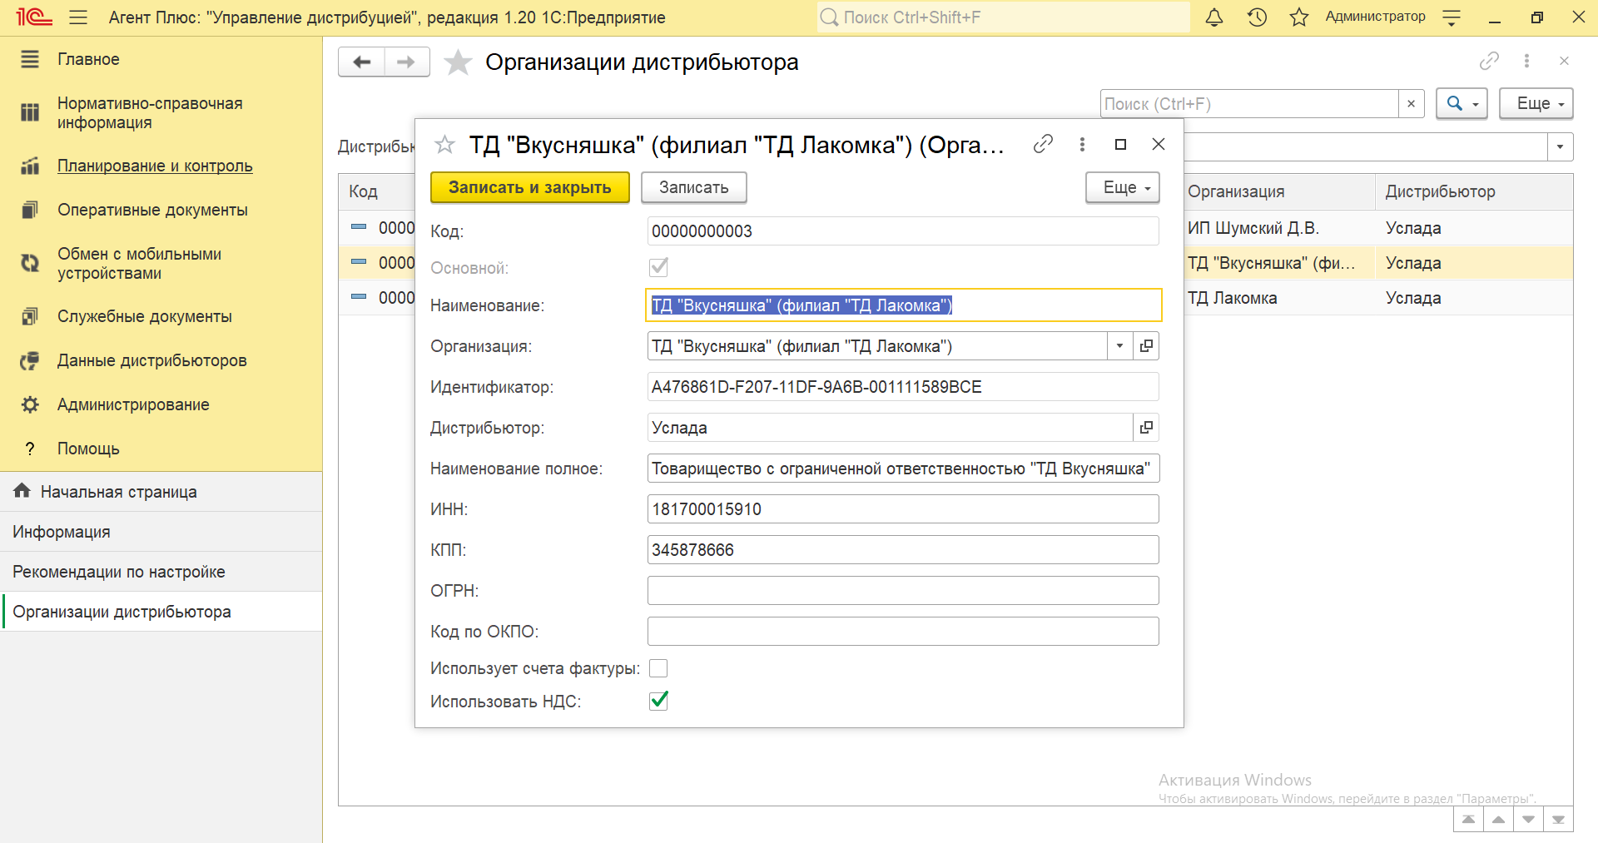Open kebab menu of the list page
Screen dimensions: 1598x843
(x=1526, y=61)
